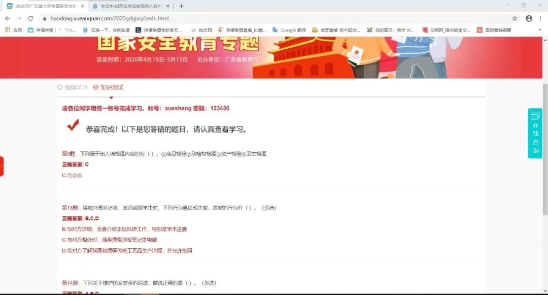Select the 知识测试 radio tab
Image resolution: width=548 pixels, height=295 pixels.
coord(109,87)
